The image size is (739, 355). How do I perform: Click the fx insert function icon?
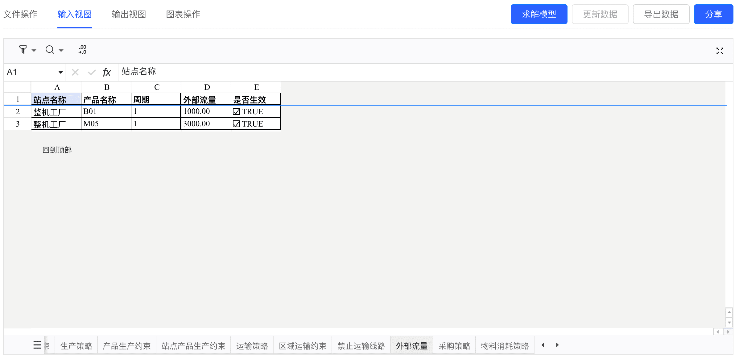tap(107, 72)
